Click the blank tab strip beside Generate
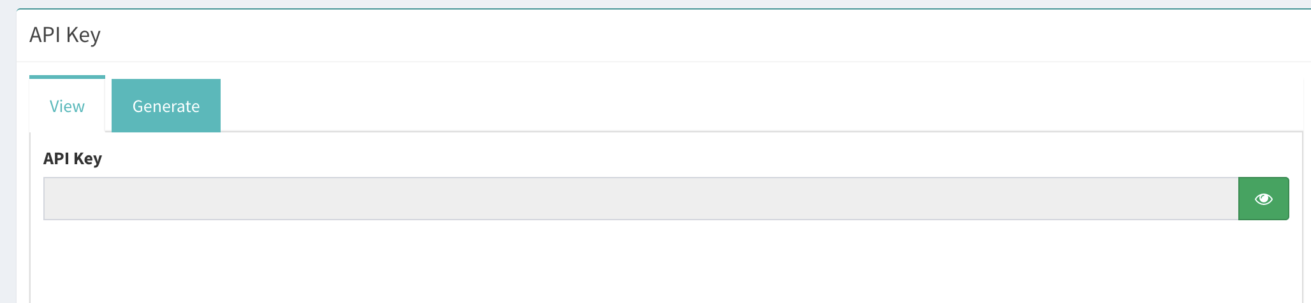 point(762,105)
